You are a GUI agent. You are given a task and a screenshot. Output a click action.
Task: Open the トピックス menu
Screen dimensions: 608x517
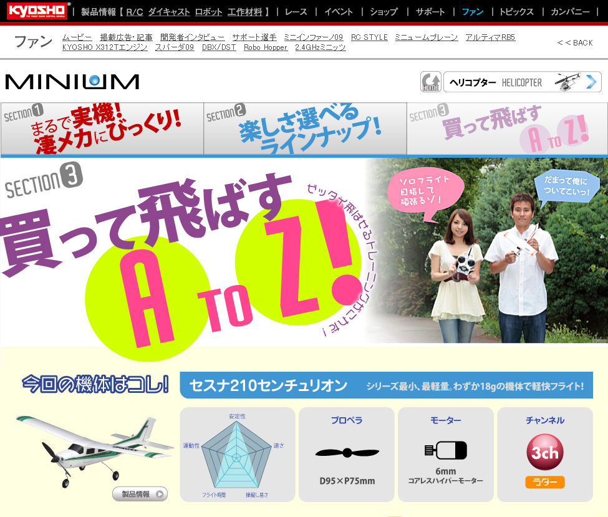(x=516, y=12)
